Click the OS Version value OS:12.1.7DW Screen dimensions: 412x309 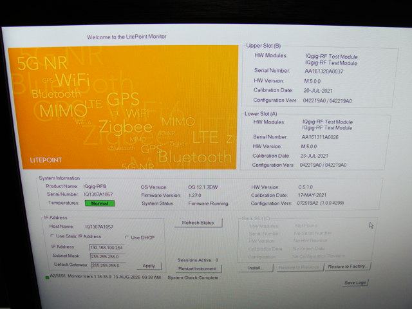pyautogui.click(x=203, y=187)
